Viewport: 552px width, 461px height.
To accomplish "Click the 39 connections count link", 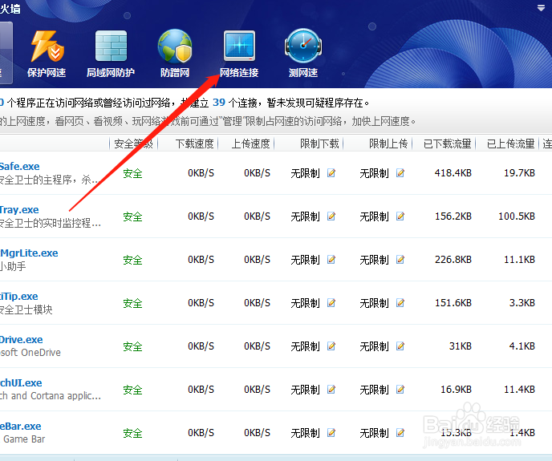I will point(219,103).
